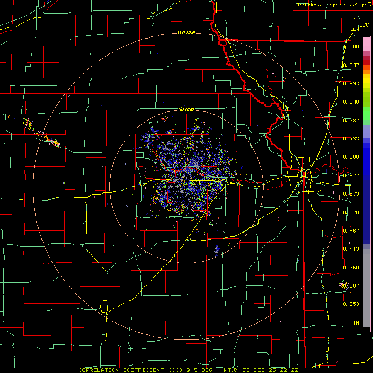Click the DCC label above color bar
The width and height of the screenshot is (373, 373).
point(364,25)
